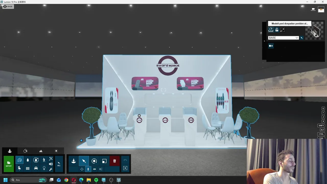Select the Nature tree category
This screenshot has width=327, height=184.
(28, 160)
